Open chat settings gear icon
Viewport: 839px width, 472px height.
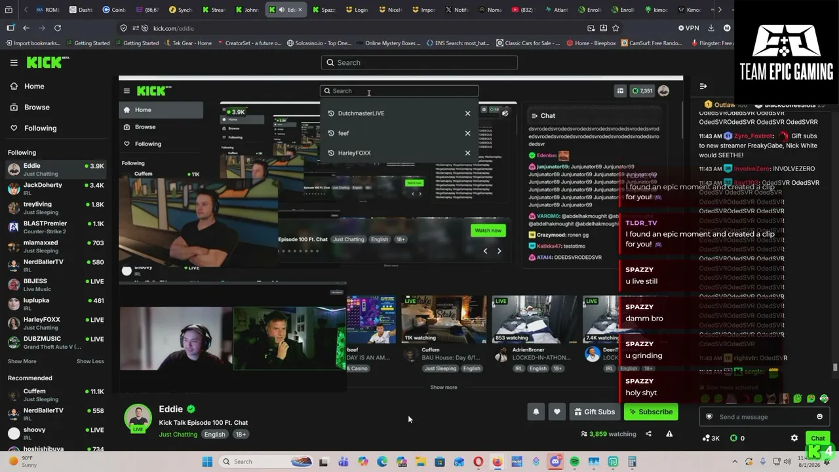[794, 438]
